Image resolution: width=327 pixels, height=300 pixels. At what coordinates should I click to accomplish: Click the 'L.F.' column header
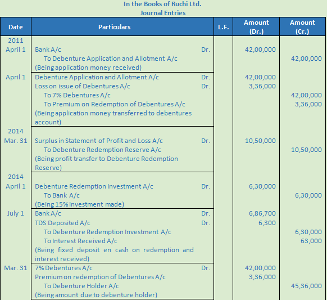[x=224, y=27]
